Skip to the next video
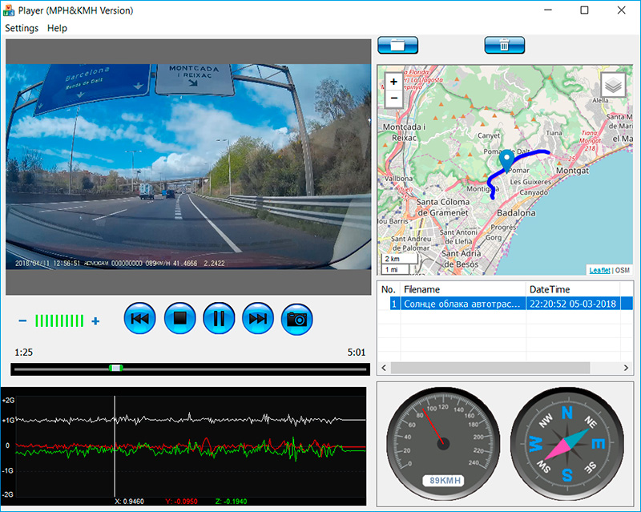641x512 pixels. [x=258, y=319]
